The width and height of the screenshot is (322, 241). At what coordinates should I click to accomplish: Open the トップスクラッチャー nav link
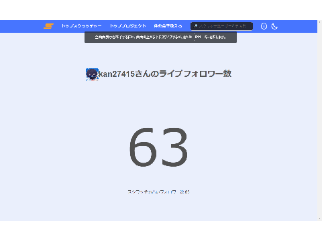(82, 26)
